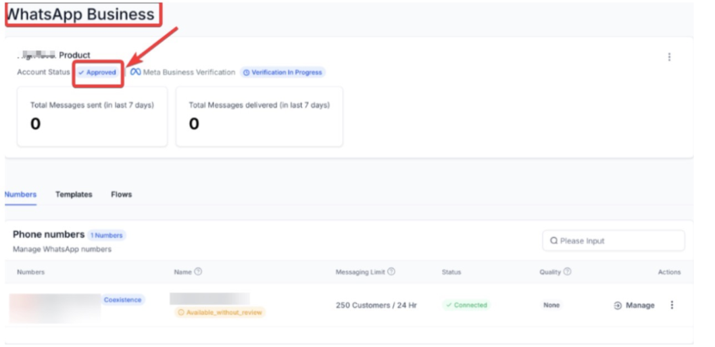Viewport: 715px width, 347px height.
Task: Click the Manage arrow icon
Action: click(618, 306)
